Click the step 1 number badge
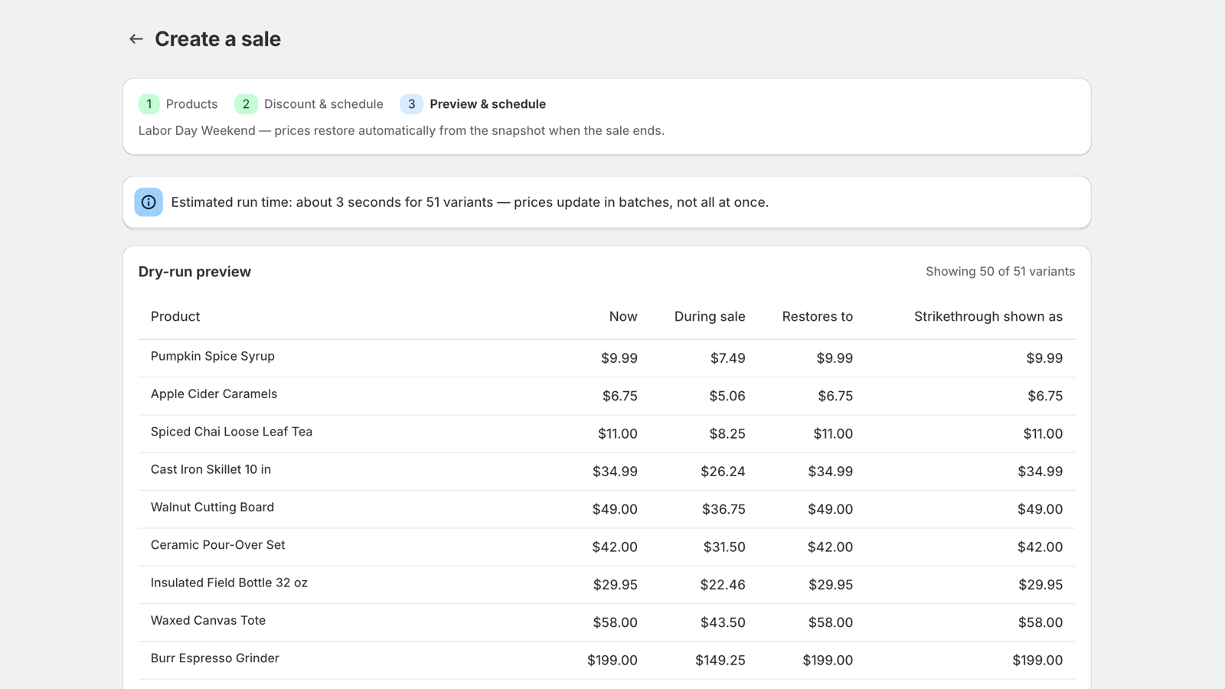The width and height of the screenshot is (1225, 689). point(149,104)
